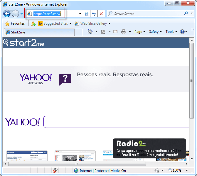Open the Facebook site thumbnail

pos(27,156)
